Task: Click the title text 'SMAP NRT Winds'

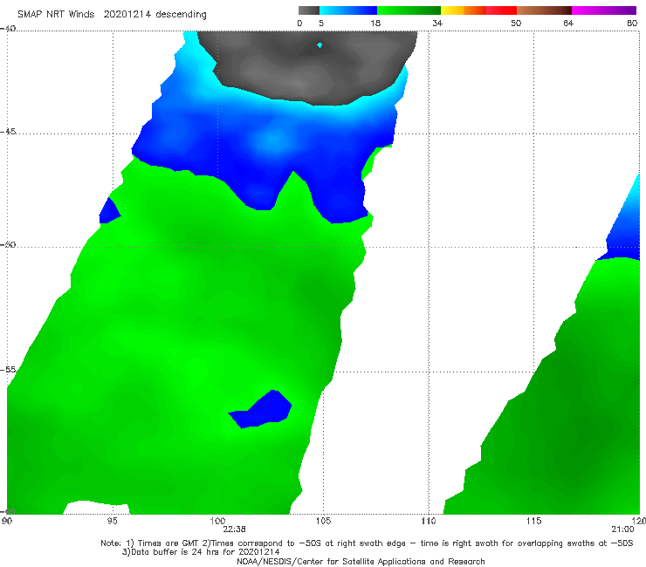Action: click(x=56, y=15)
